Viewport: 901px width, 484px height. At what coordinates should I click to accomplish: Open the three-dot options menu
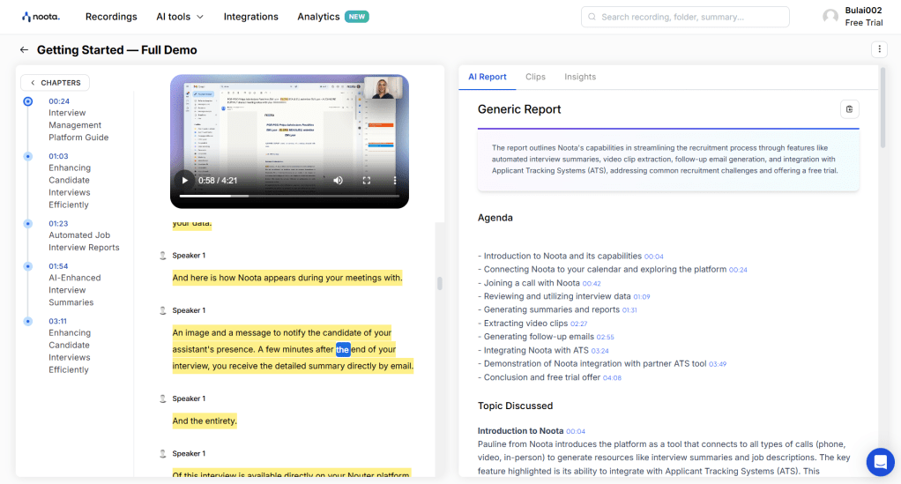tap(879, 49)
